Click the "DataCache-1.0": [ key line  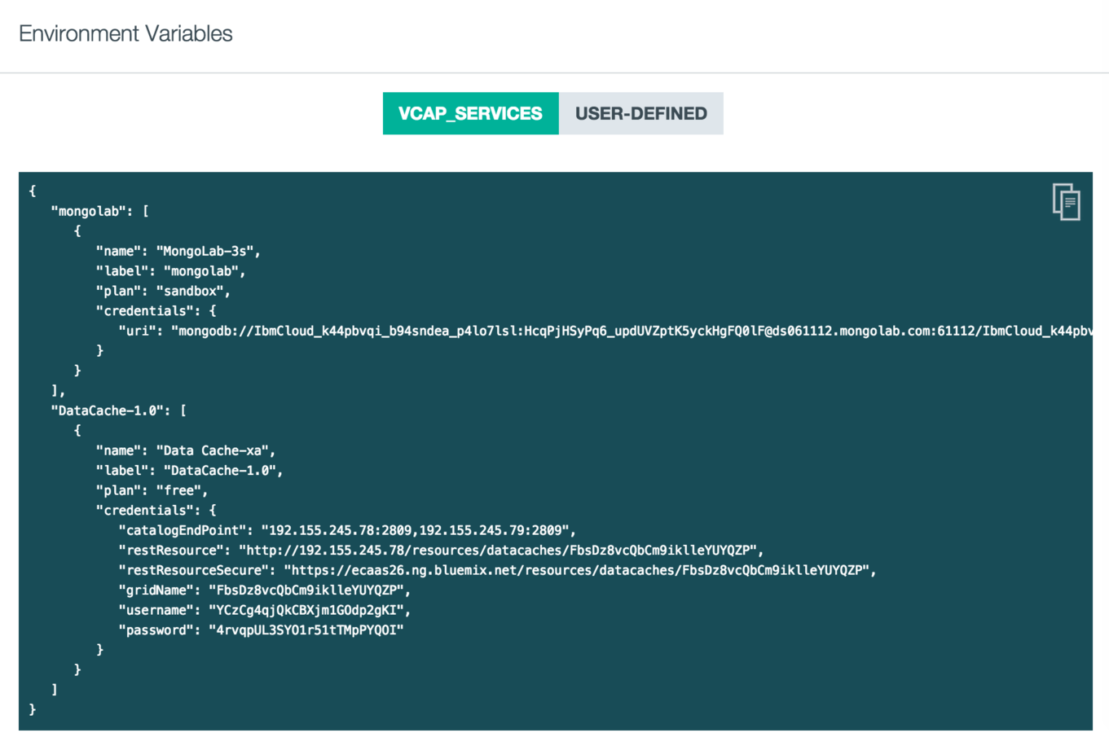[119, 410]
